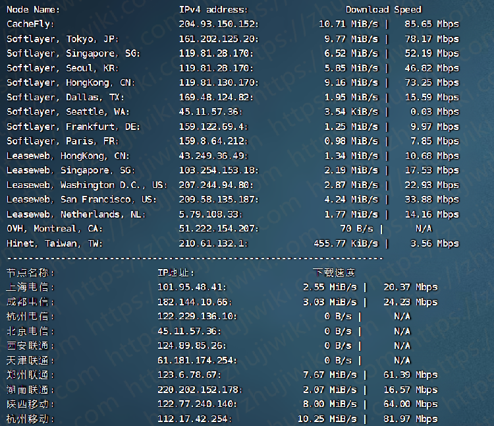Screen dimensions: 494x426
Task: Select 'Softlayer, Paris, FR:' row label
Action: pos(63,141)
